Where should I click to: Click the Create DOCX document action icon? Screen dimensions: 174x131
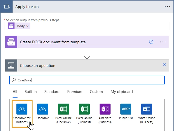pyautogui.click(x=11, y=42)
